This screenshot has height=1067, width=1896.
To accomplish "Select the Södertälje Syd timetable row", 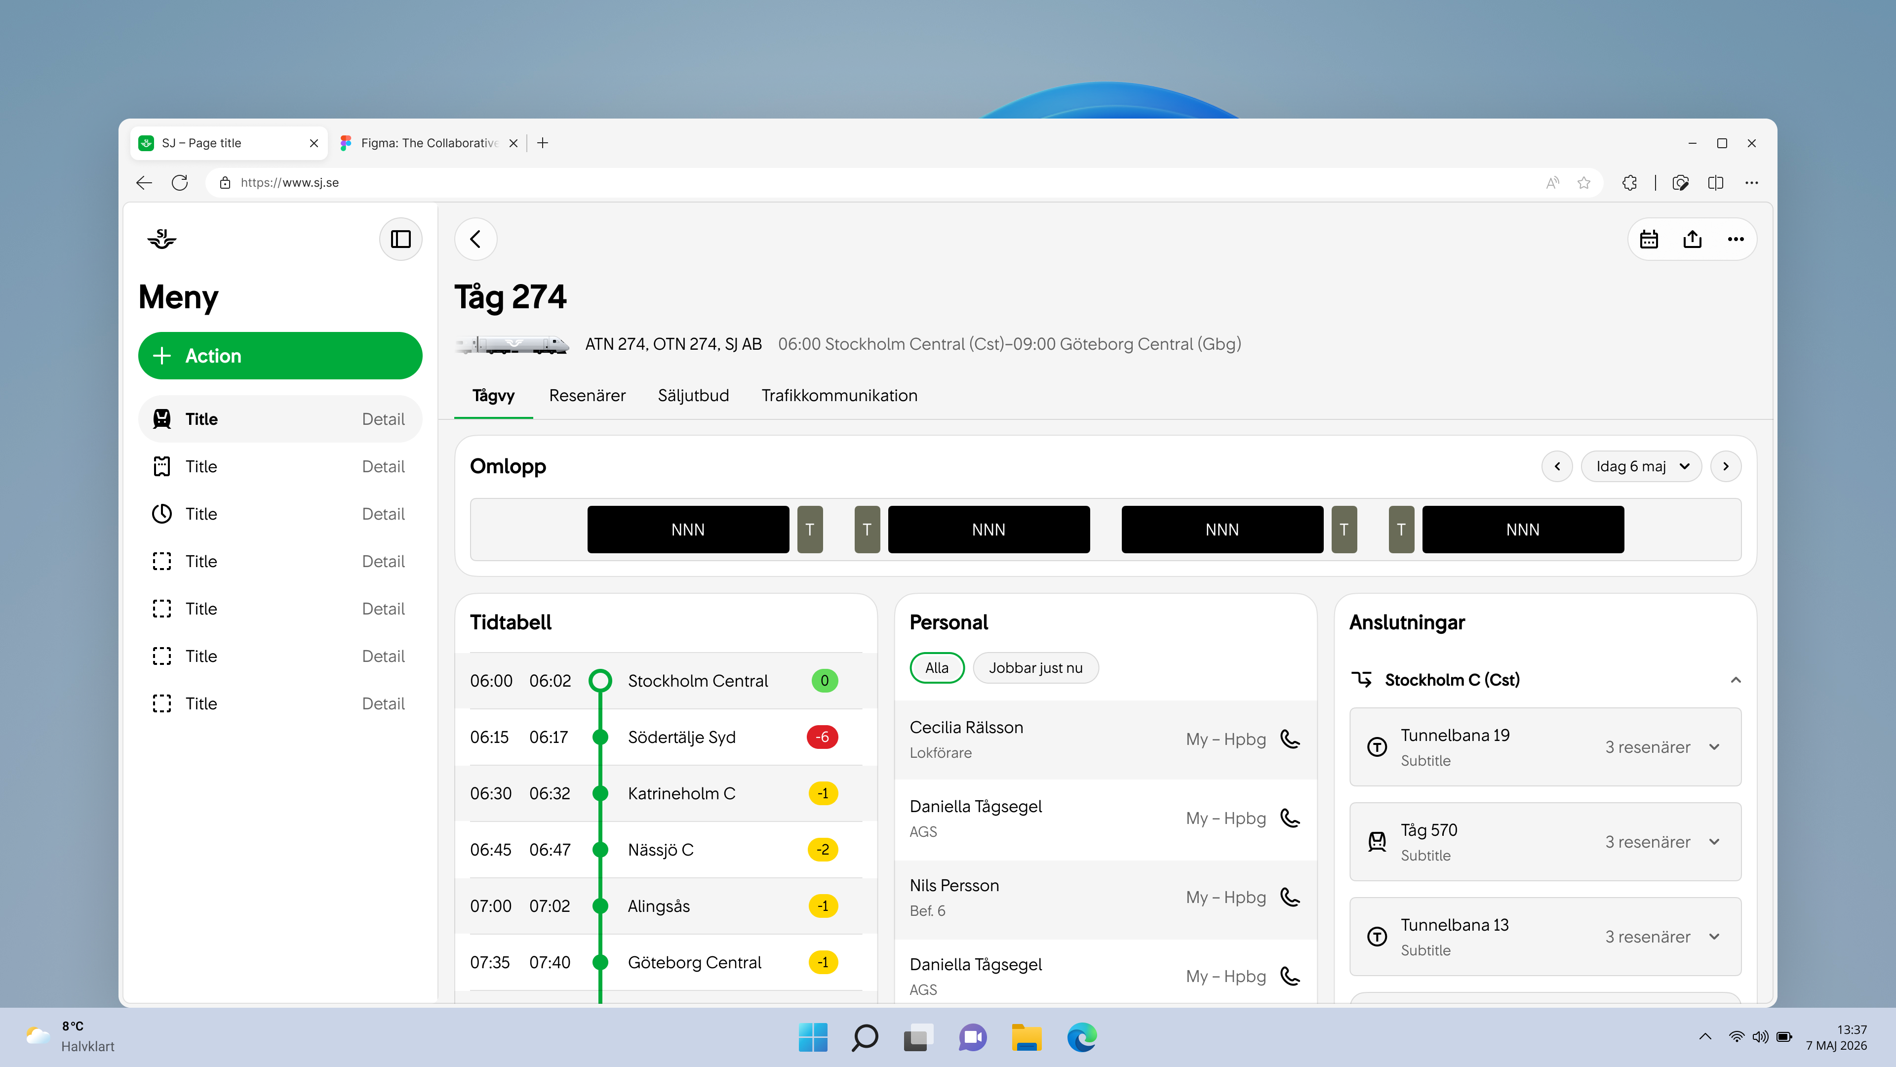I will (x=666, y=737).
